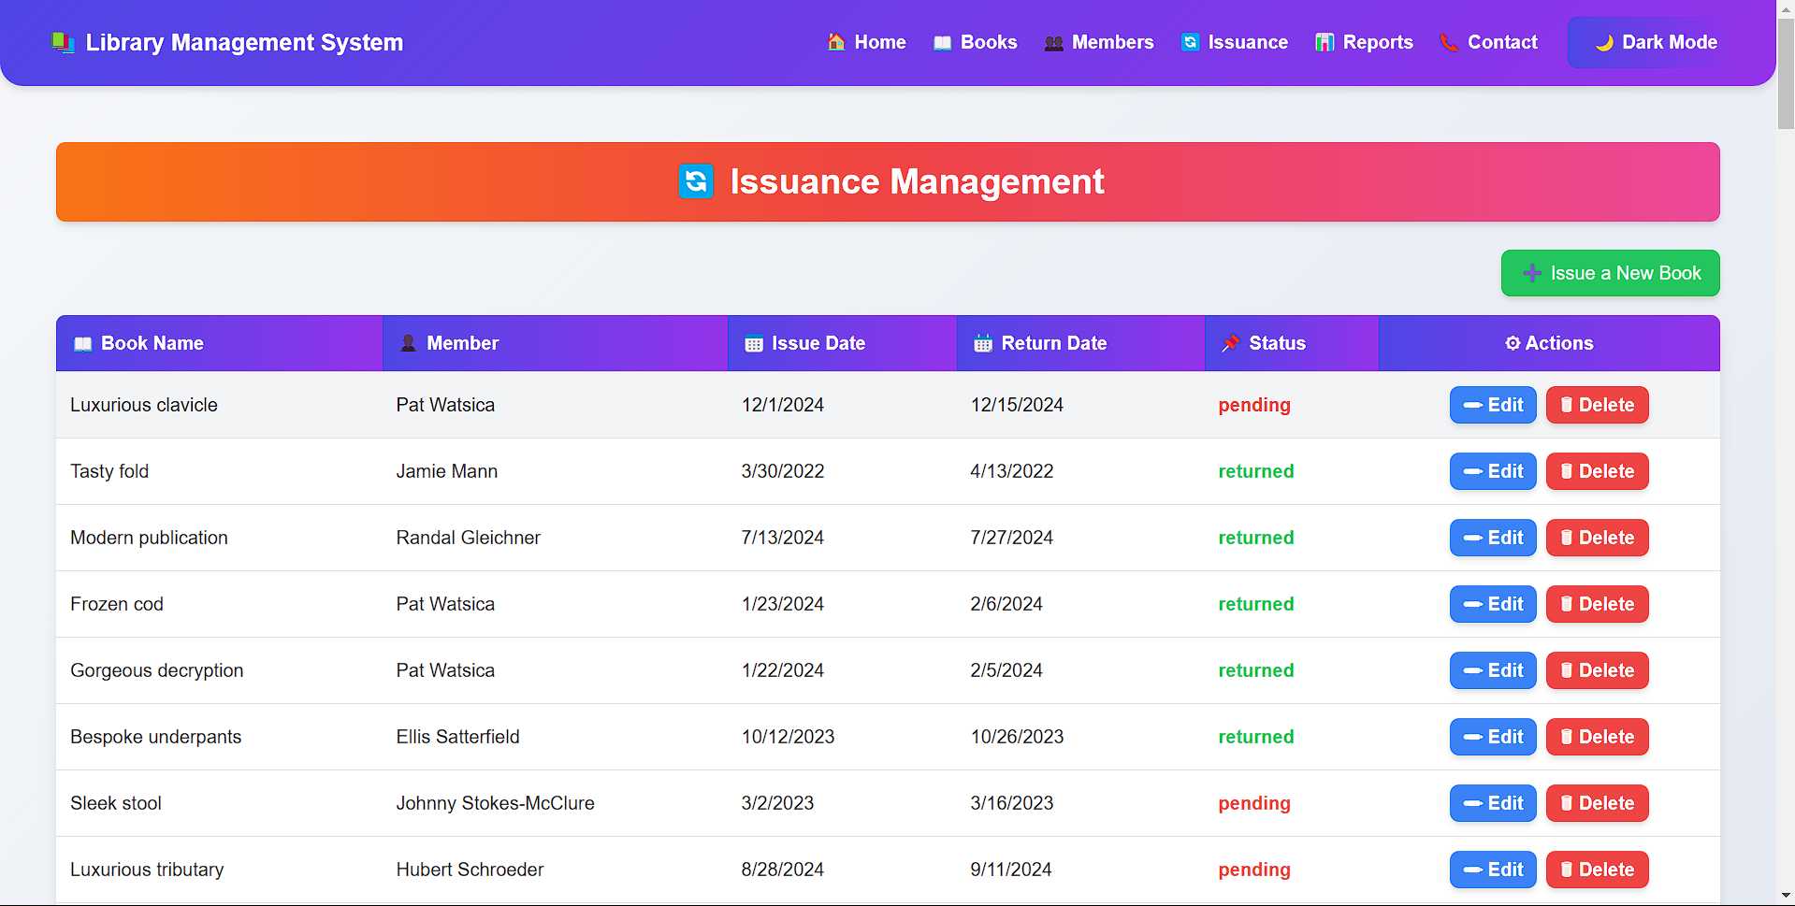
Task: Click the book icon in Book Name header
Action: click(x=83, y=344)
